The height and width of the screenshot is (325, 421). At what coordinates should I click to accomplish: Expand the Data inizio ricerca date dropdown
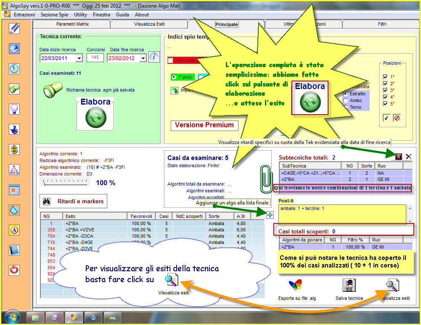(x=79, y=58)
